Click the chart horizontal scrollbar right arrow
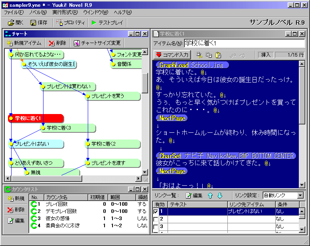310x246 pixels. point(138,179)
